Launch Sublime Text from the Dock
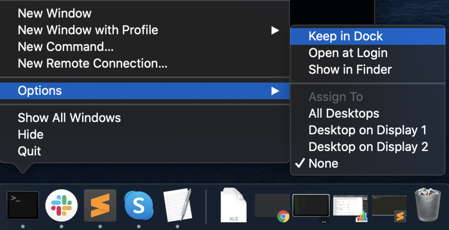This screenshot has height=230, width=449. (x=100, y=205)
